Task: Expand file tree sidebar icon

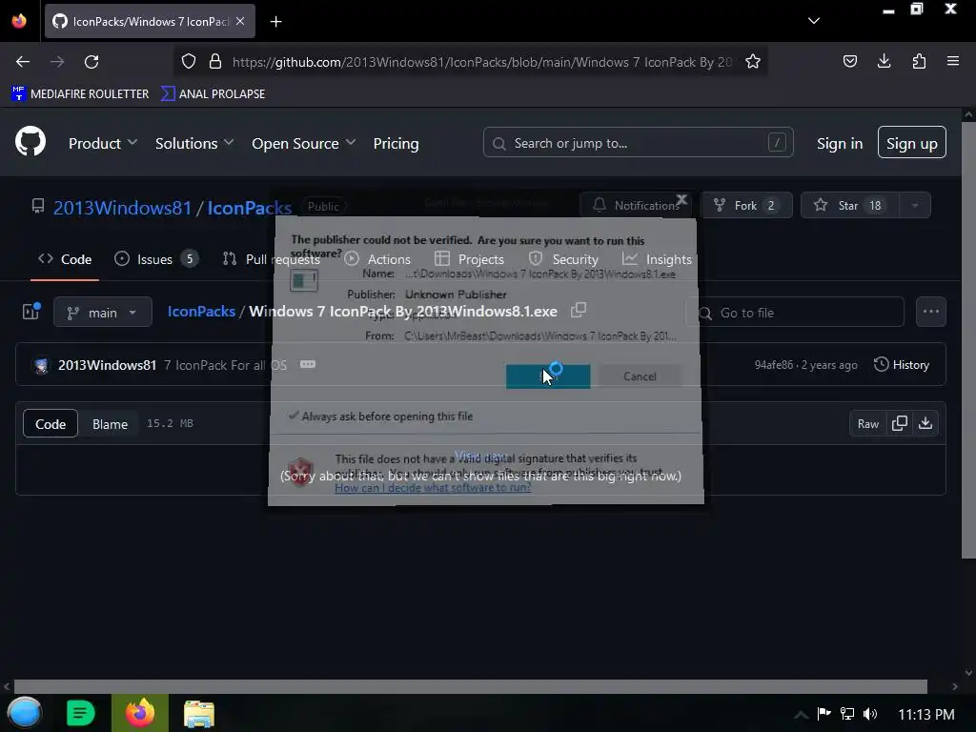Action: point(31,312)
